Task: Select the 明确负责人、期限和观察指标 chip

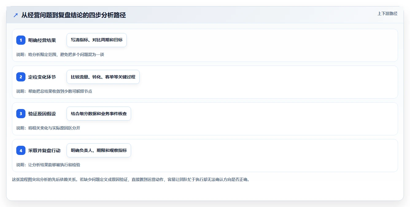Action: click(99, 150)
